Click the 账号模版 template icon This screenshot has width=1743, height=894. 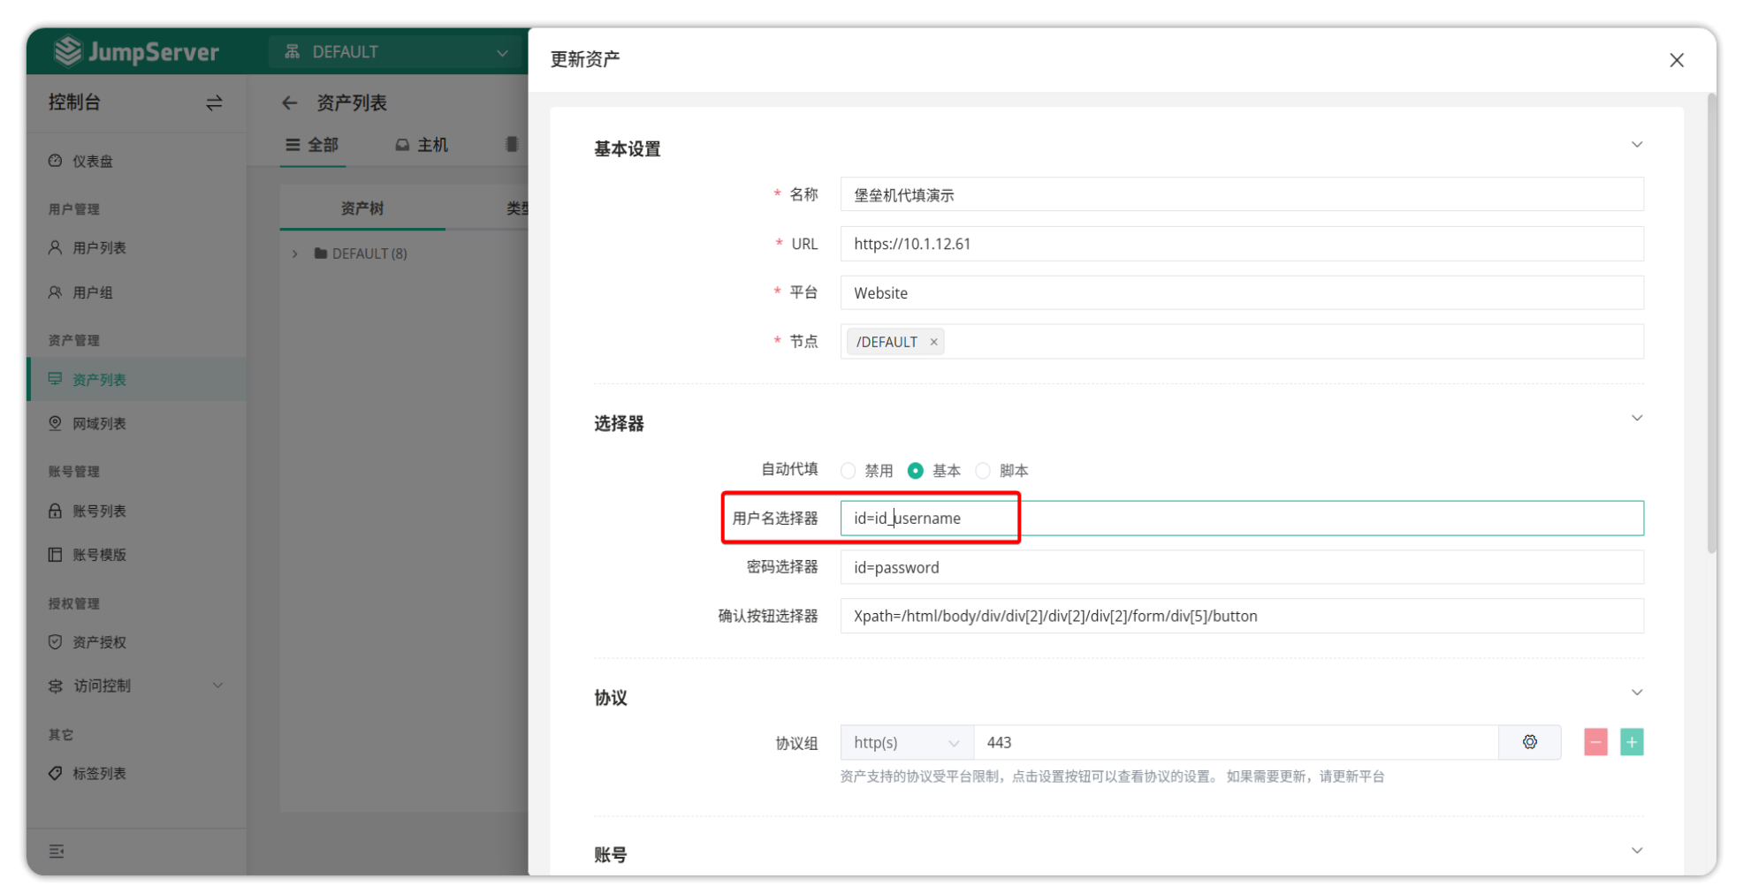(55, 554)
